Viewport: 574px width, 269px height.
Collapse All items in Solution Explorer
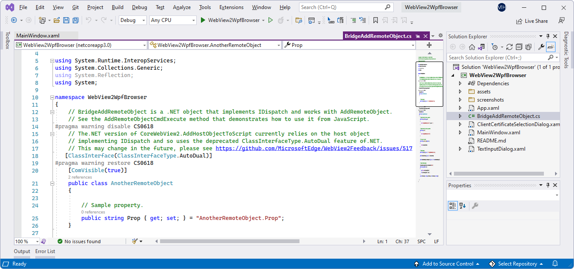coord(519,47)
